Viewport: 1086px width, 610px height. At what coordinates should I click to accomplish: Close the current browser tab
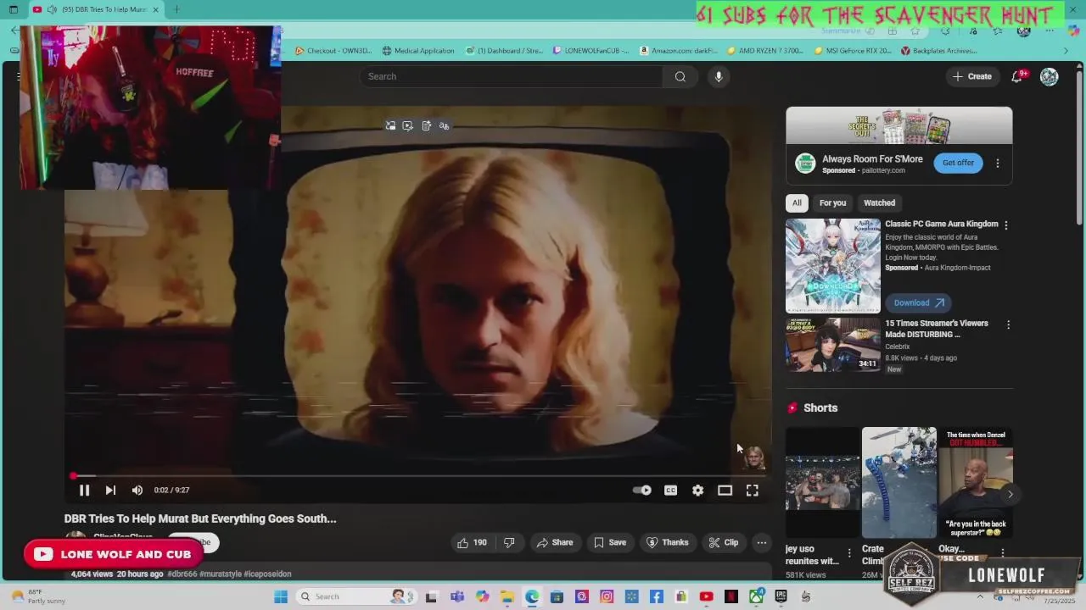tap(155, 9)
